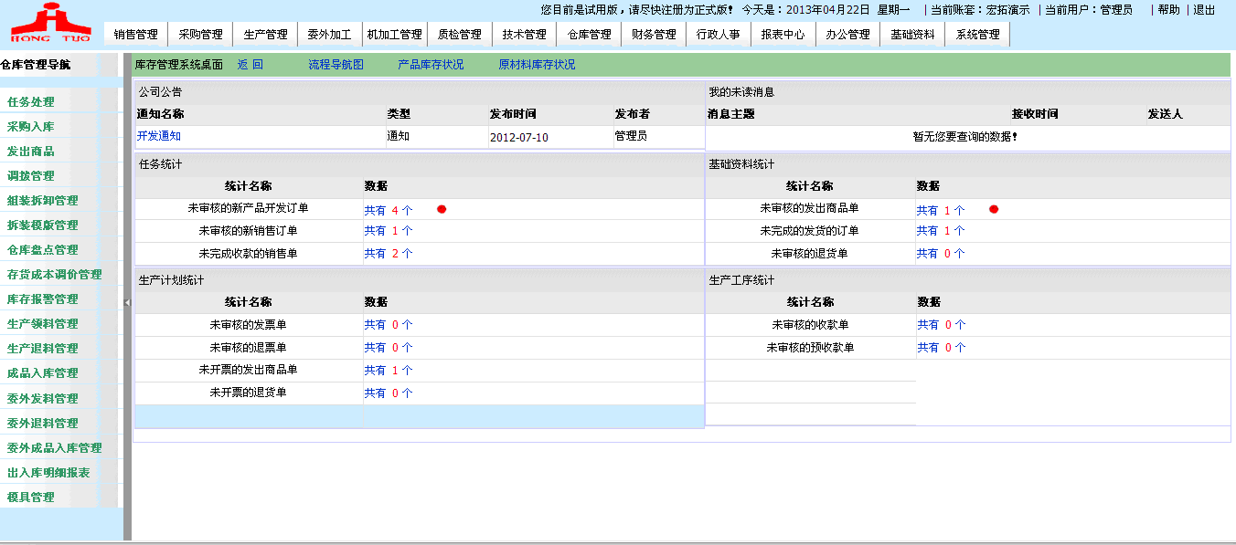Click count link for 未完成收款的销售单
Screen dimensions: 1236x545
tap(389, 254)
